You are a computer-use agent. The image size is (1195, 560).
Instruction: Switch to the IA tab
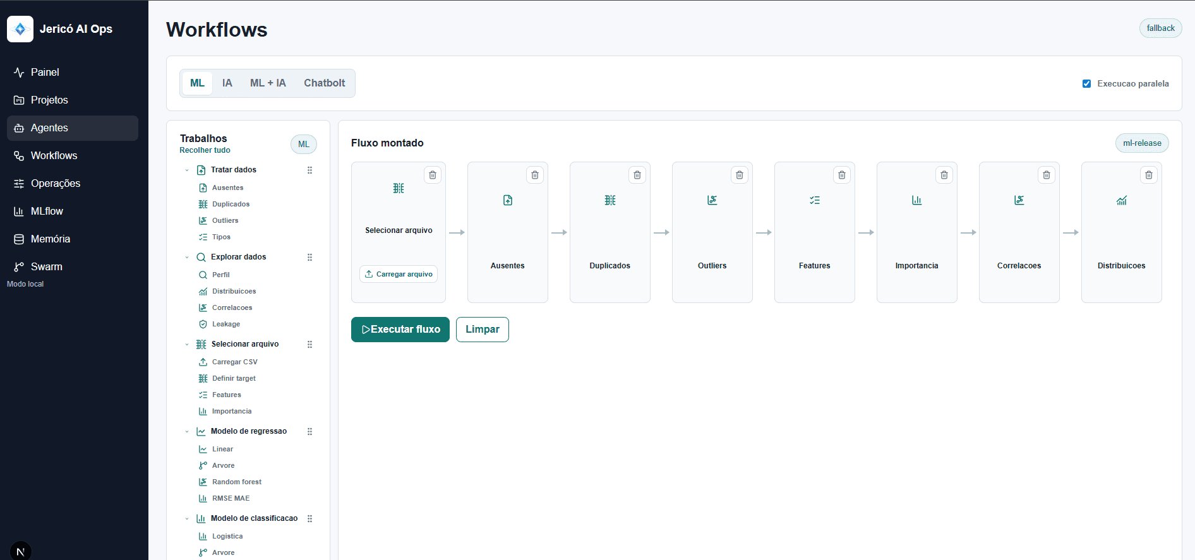[227, 83]
